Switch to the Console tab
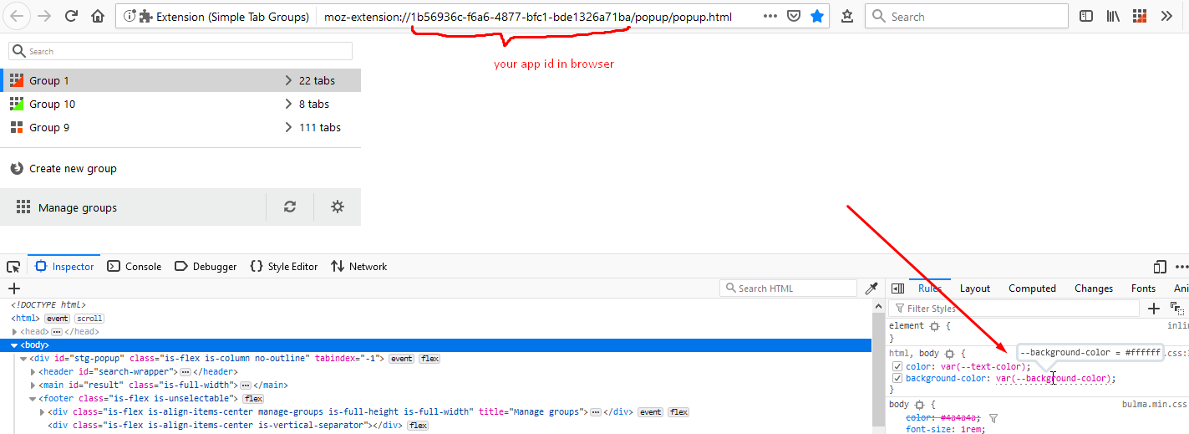Image resolution: width=1189 pixels, height=434 pixels. [135, 267]
